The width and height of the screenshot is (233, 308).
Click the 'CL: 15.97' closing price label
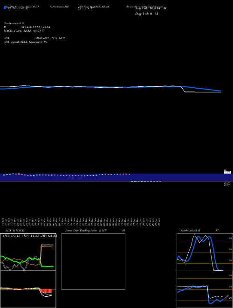point(86,8)
